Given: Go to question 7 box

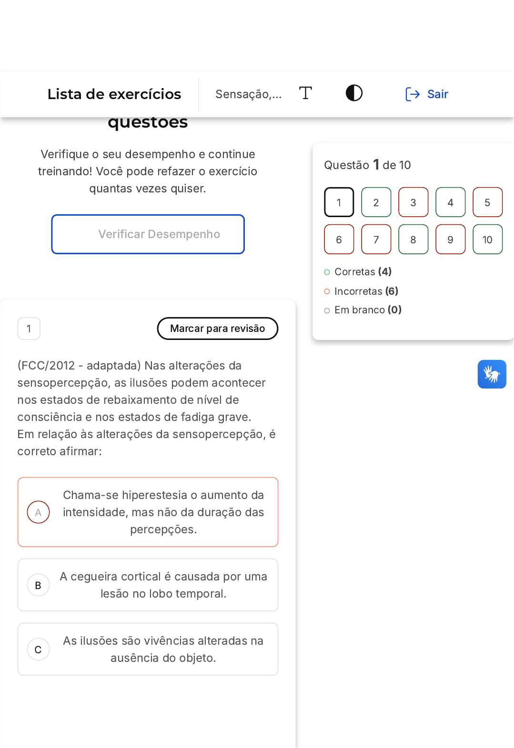Looking at the screenshot, I should [376, 239].
